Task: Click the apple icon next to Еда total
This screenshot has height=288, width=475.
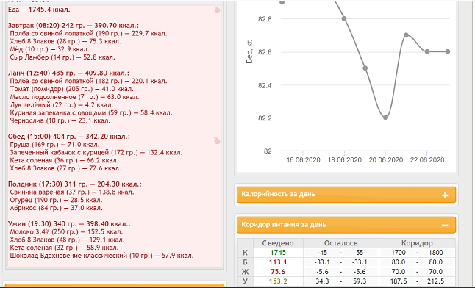Action: [x=217, y=10]
